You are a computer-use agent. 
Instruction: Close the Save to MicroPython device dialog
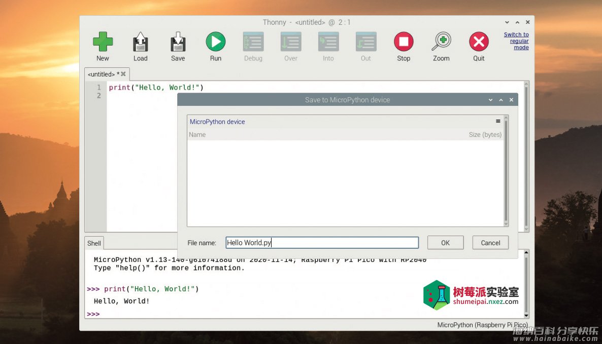click(511, 100)
